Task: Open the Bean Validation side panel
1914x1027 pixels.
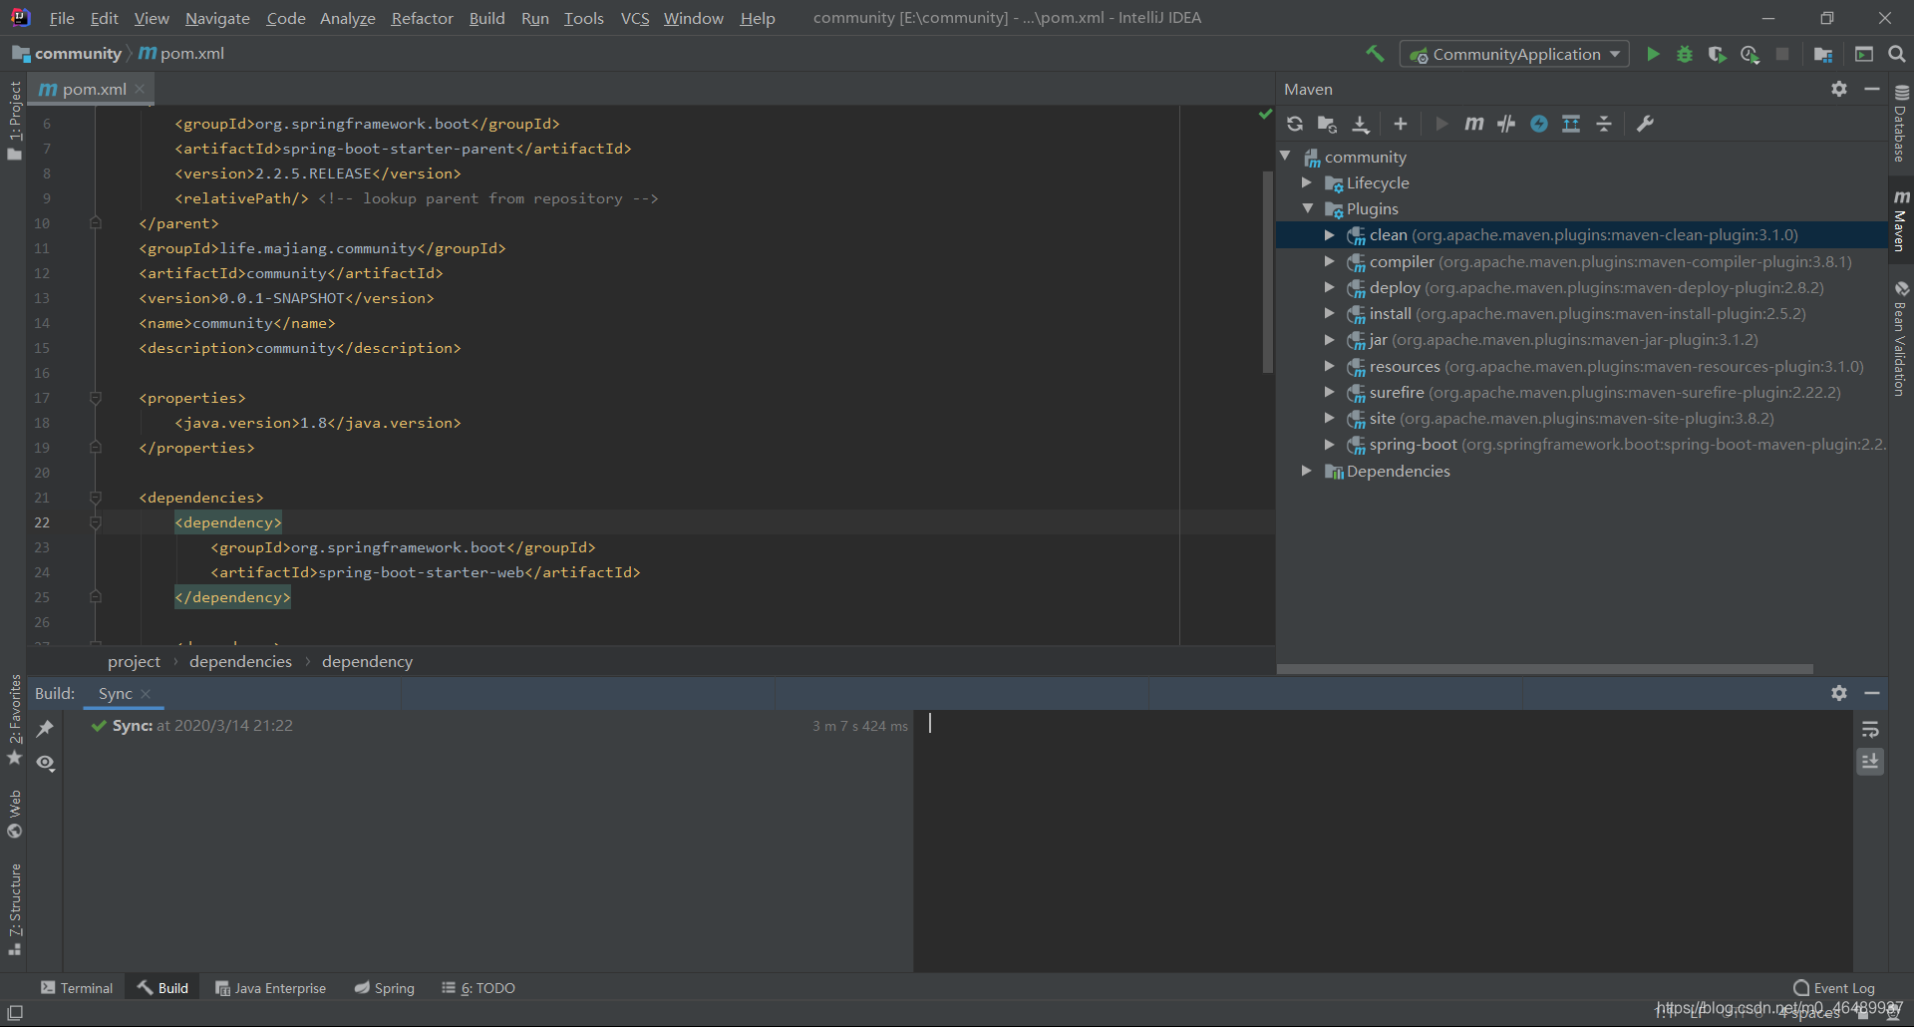Action: pos(1900,339)
